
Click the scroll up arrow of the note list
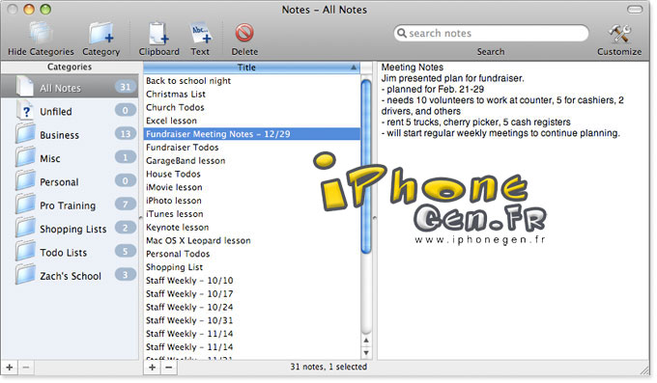[x=366, y=341]
